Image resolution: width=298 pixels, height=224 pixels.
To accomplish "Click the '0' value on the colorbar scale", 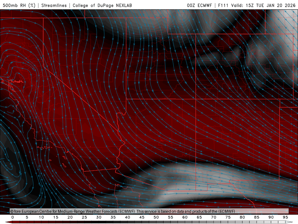I will click(13, 217).
